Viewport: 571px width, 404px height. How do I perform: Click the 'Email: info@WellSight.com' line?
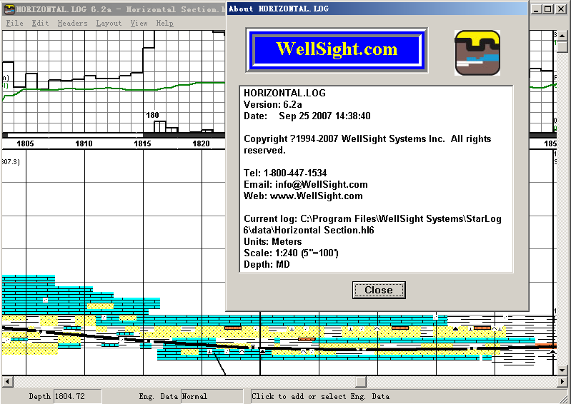pyautogui.click(x=306, y=184)
